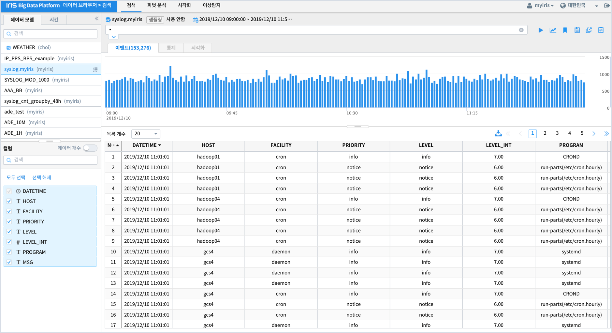
Task: Click the chart-table splitter handle
Action: [357, 126]
